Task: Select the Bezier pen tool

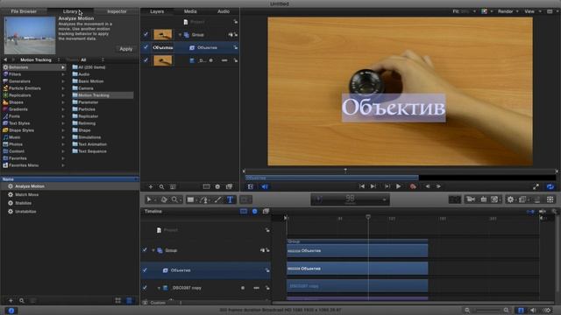Action: tap(204, 199)
